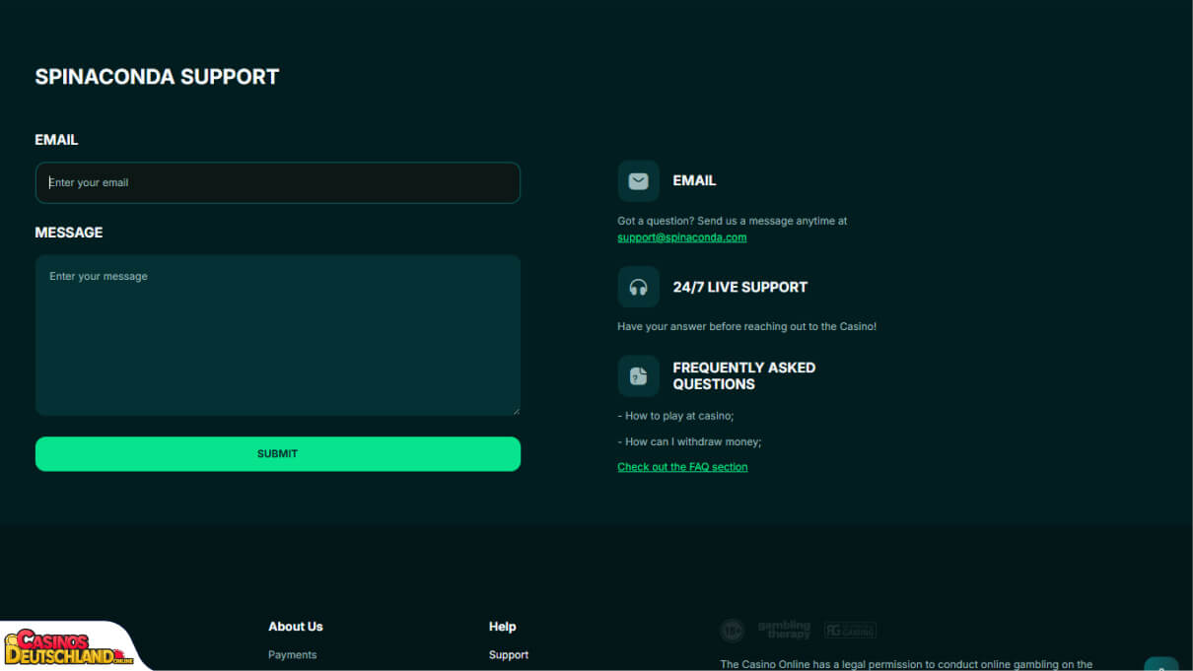
Task: Click the "Got a question?" sentence
Action: (733, 221)
